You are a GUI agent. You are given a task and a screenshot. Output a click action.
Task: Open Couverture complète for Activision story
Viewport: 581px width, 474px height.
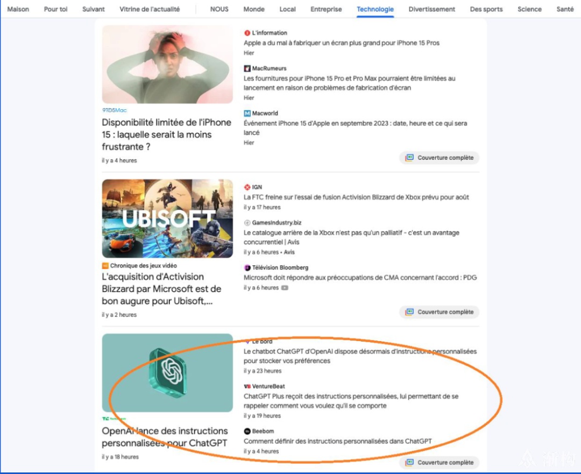[439, 312]
